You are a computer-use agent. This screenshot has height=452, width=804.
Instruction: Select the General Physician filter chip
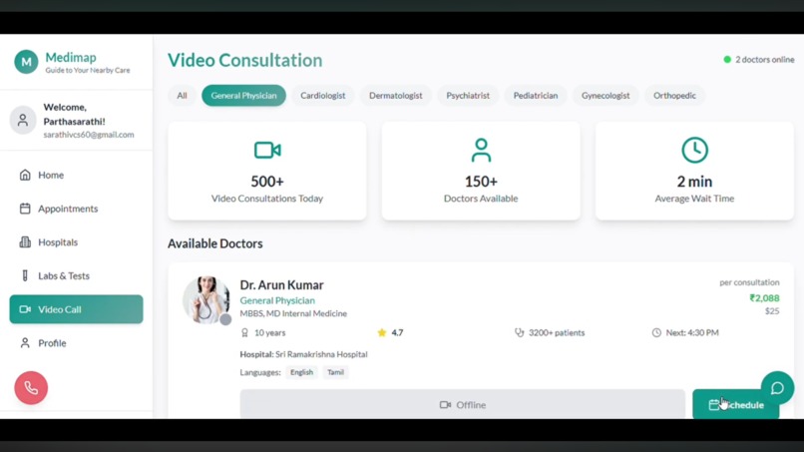[x=243, y=96]
